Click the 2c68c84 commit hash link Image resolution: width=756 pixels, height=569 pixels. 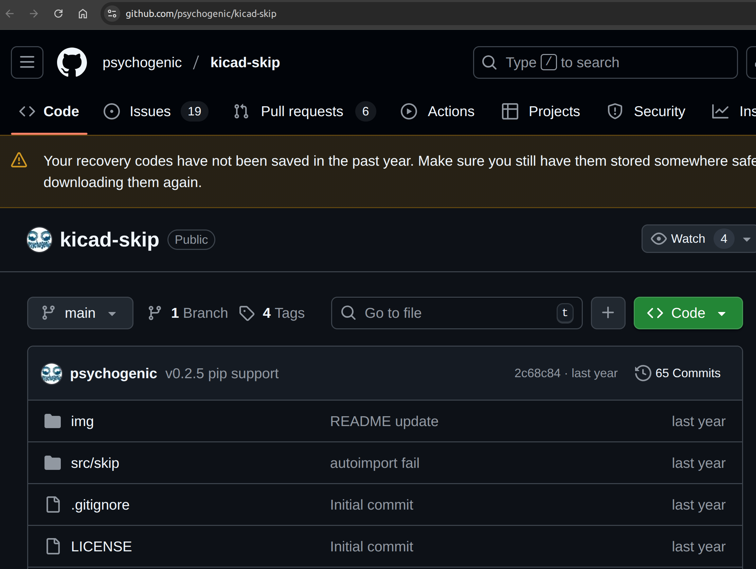(537, 373)
